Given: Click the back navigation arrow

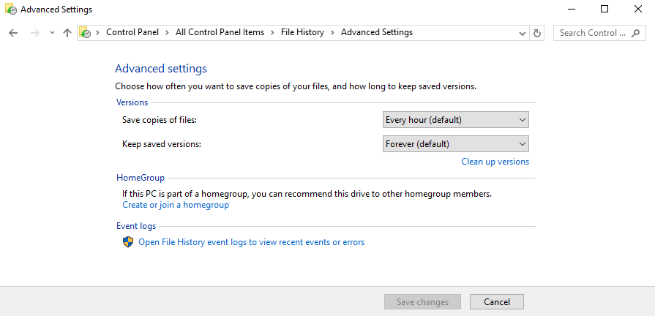Looking at the screenshot, I should click(x=13, y=33).
